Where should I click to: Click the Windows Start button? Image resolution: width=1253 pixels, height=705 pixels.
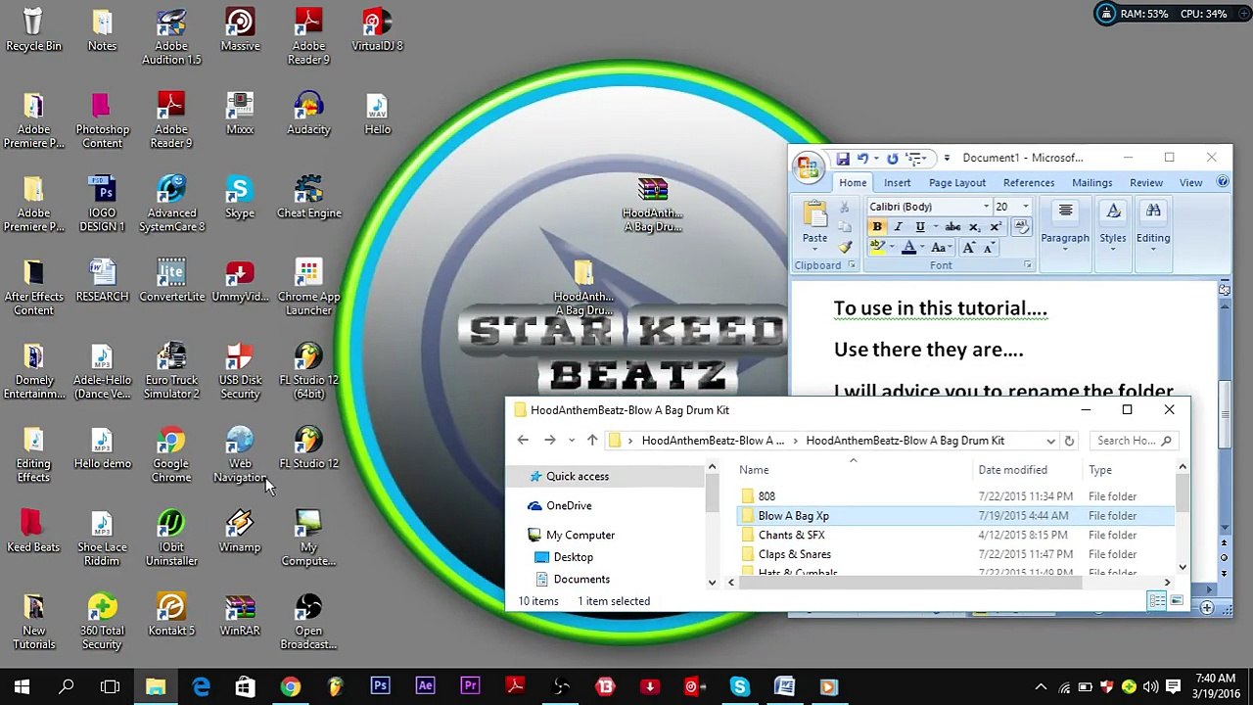tap(22, 686)
